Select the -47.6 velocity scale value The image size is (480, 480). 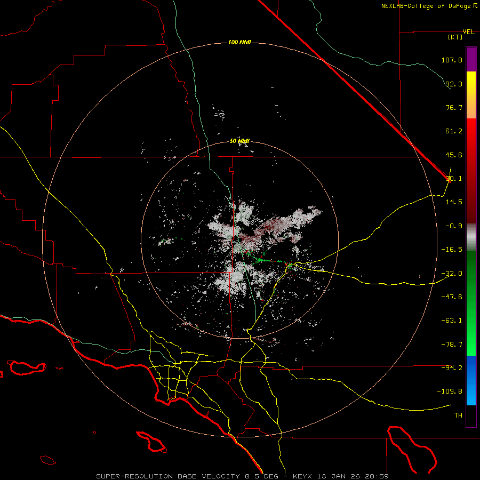click(452, 297)
